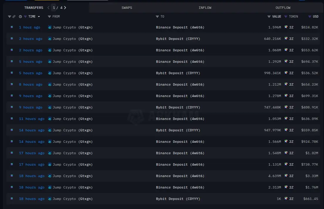
Task: Sort by the USD column header
Action: pos(315,16)
